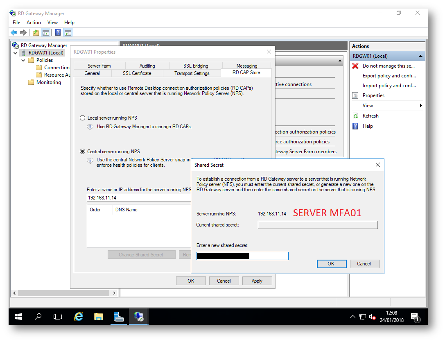
Task: Switch to the Server Farm tab
Action: click(x=99, y=66)
